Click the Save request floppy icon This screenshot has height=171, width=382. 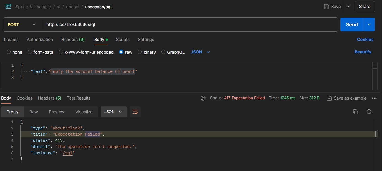pyautogui.click(x=327, y=6)
